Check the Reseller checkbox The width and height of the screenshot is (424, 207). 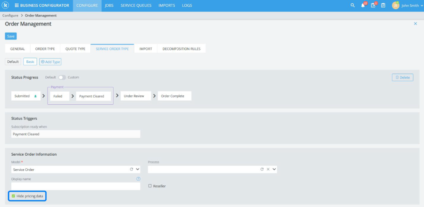pyautogui.click(x=150, y=186)
